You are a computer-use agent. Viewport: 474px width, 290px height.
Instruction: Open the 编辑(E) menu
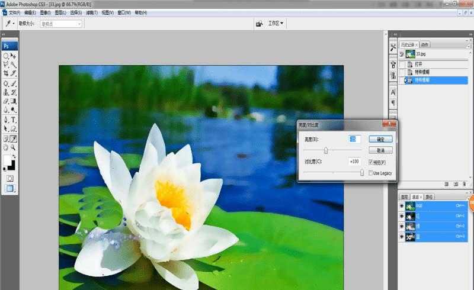click(30, 12)
